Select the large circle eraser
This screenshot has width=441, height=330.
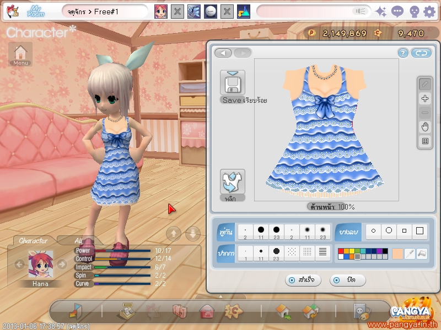click(x=389, y=231)
